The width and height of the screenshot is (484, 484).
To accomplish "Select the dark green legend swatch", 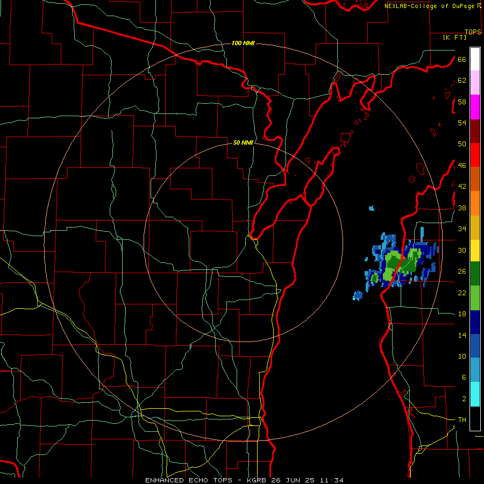I will [475, 274].
